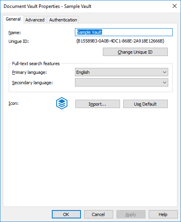Click the Change Unique ID button
The width and height of the screenshot is (181, 222).
pyautogui.click(x=135, y=52)
